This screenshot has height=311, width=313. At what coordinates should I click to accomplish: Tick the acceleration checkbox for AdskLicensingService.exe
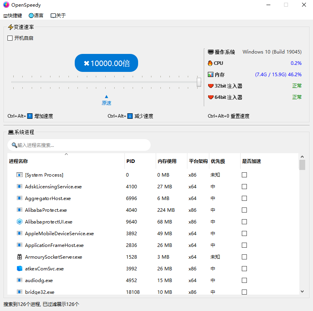click(244, 187)
